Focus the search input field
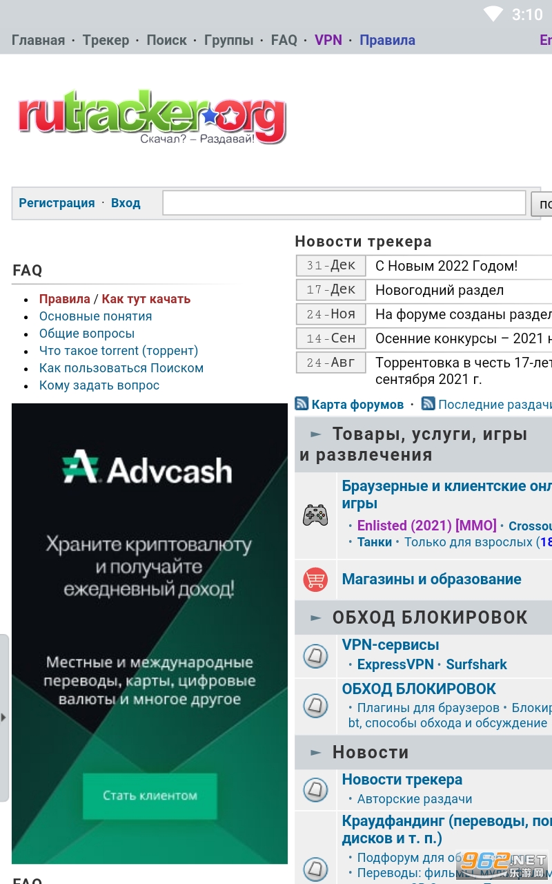Viewport: 552px width, 884px height. [x=344, y=203]
